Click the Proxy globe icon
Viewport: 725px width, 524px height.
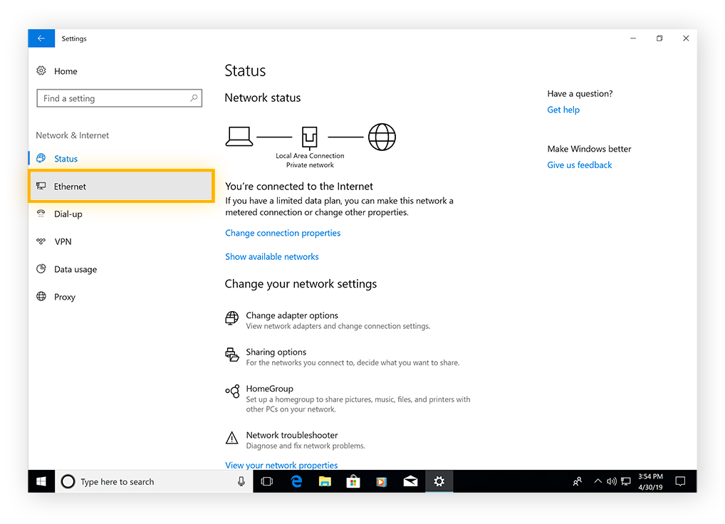(41, 297)
